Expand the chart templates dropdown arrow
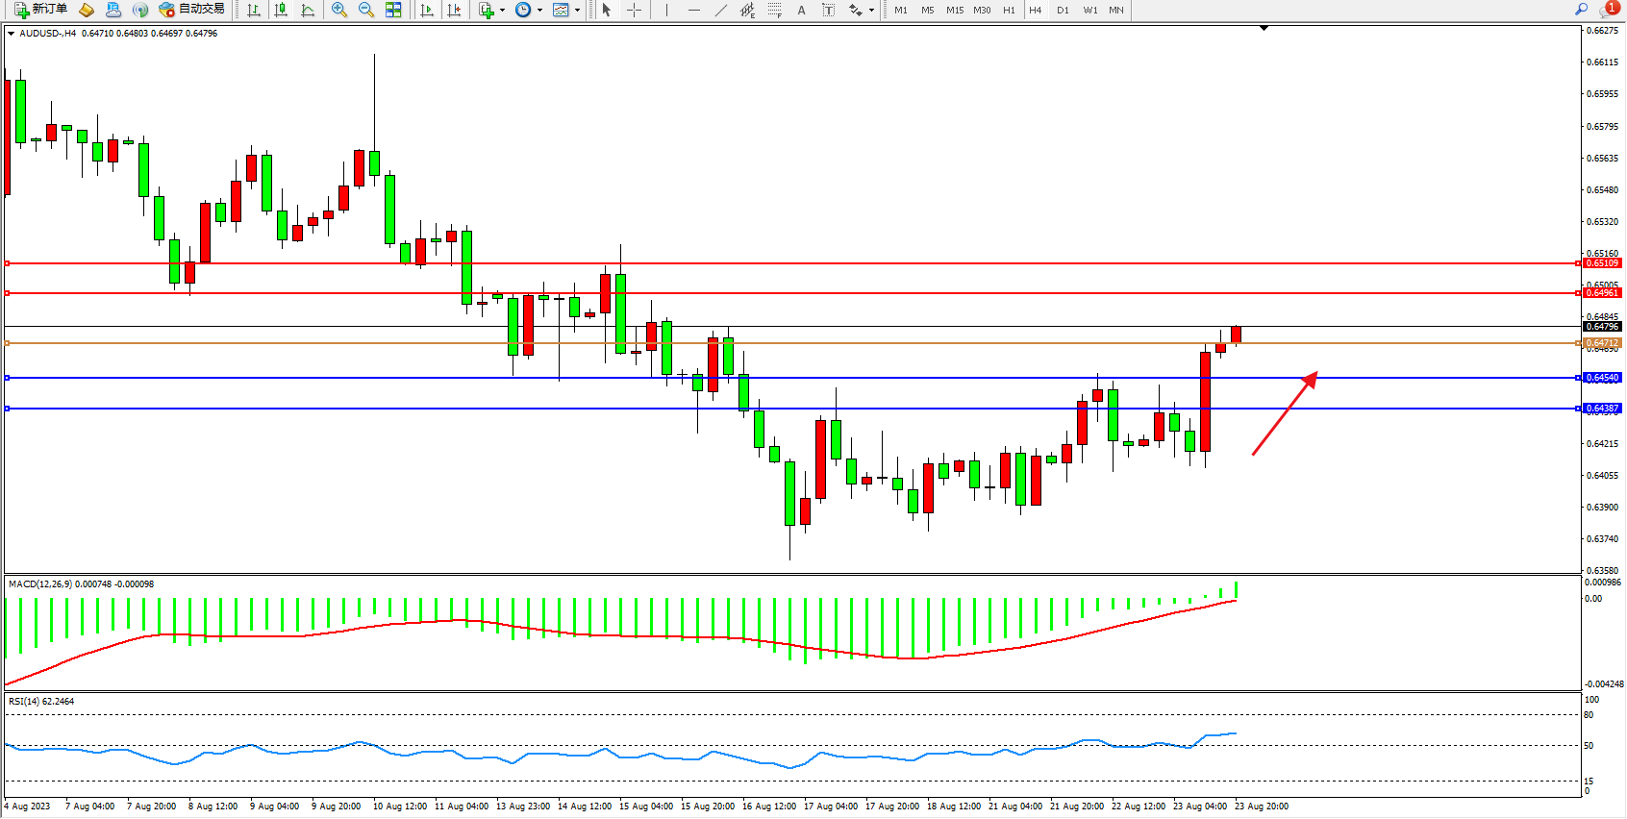The image size is (1627, 819). tap(577, 10)
